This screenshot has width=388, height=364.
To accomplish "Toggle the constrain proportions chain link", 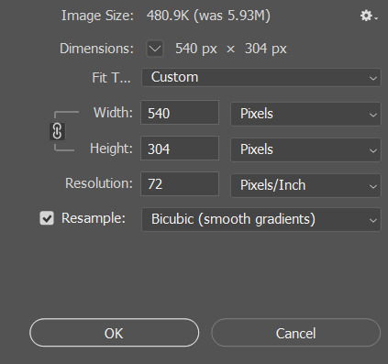I will click(57, 131).
